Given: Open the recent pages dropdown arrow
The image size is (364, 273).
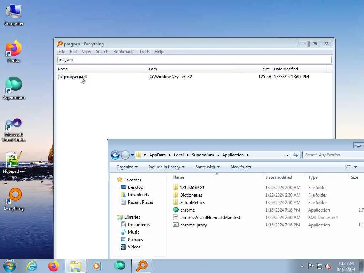Looking at the screenshot, I should (x=132, y=155).
